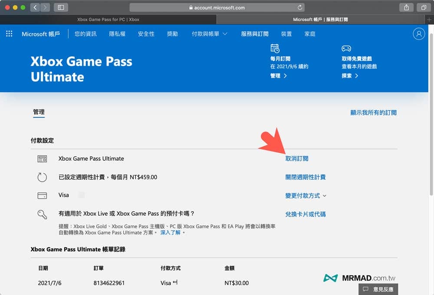Screen dimensions: 434x295
Task: Click the amount NT$30.00
Action: click(237, 283)
